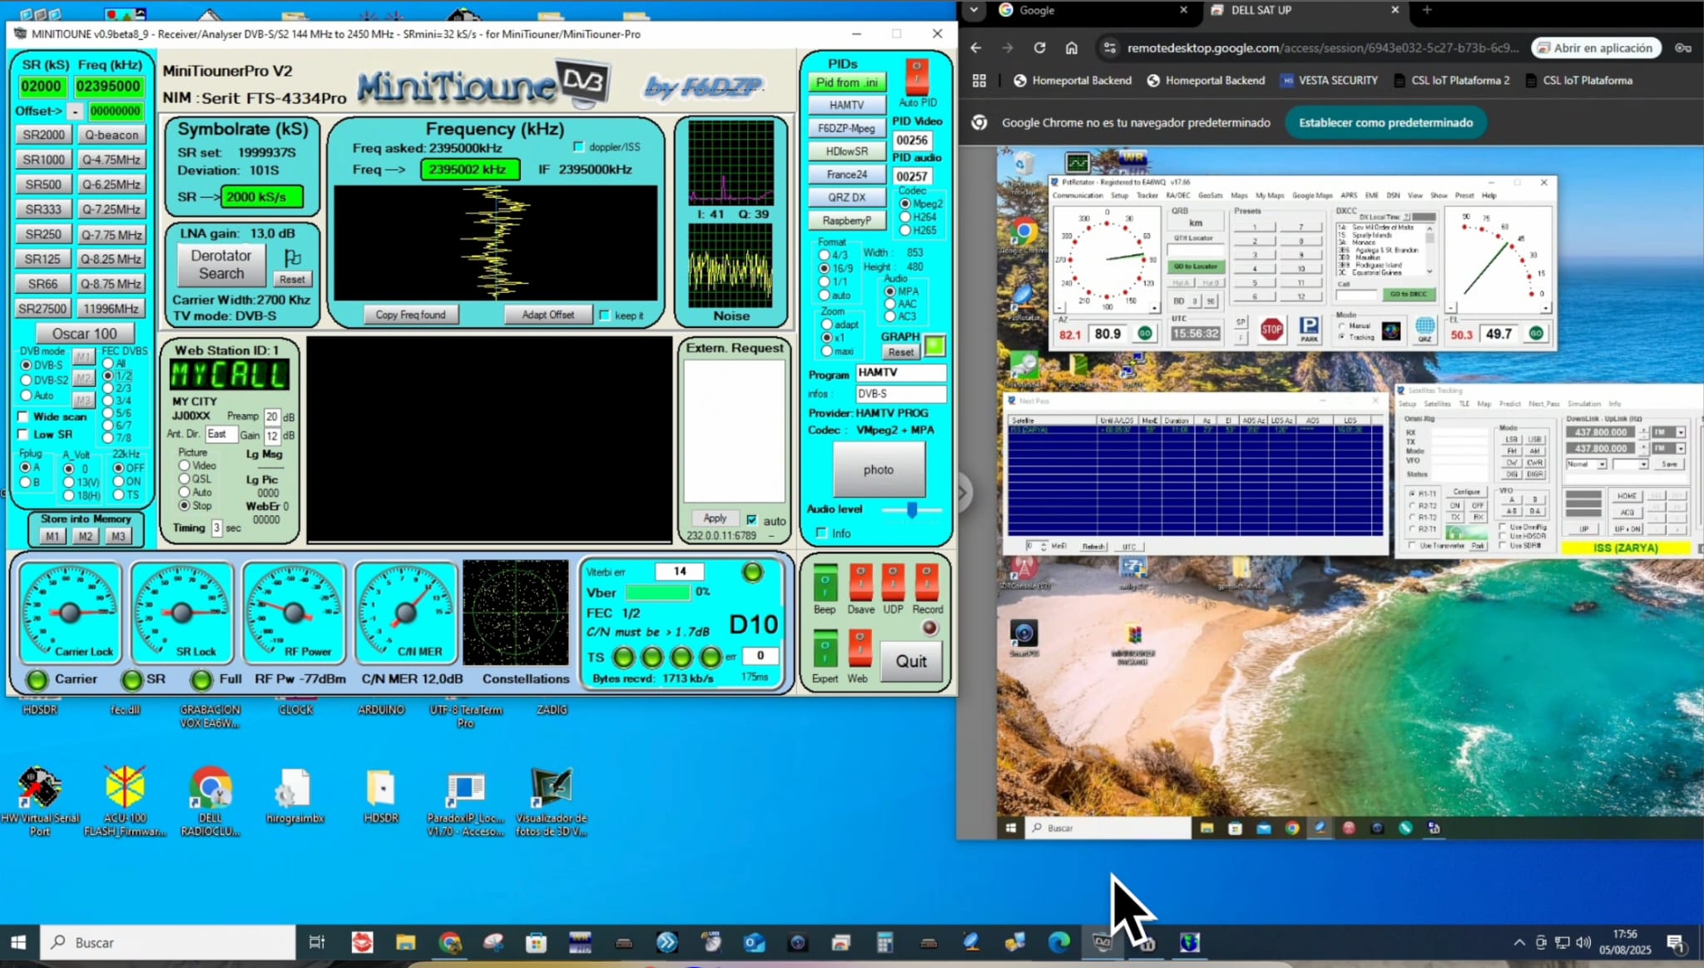
Task: Select the H264 codec radio button
Action: tap(905, 217)
